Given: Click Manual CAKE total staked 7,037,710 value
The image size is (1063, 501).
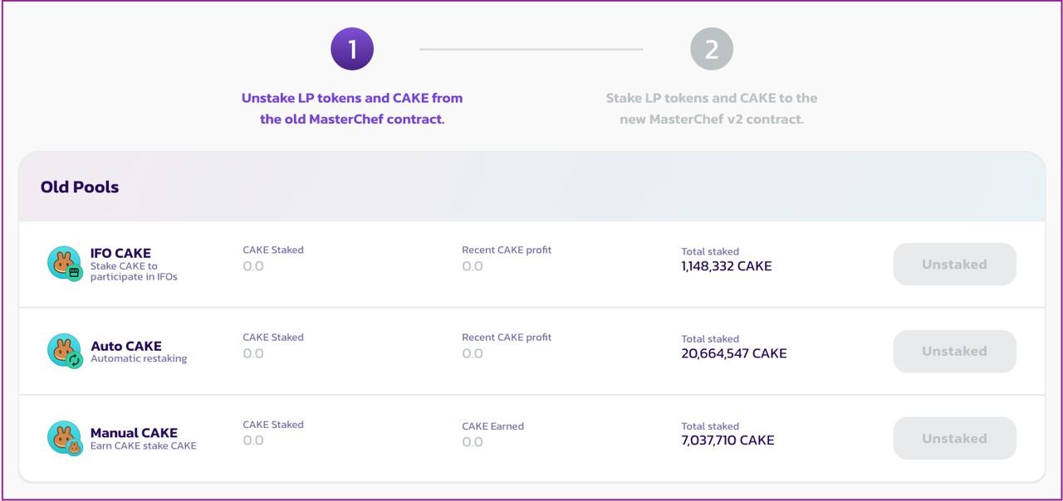Looking at the screenshot, I should point(727,440).
